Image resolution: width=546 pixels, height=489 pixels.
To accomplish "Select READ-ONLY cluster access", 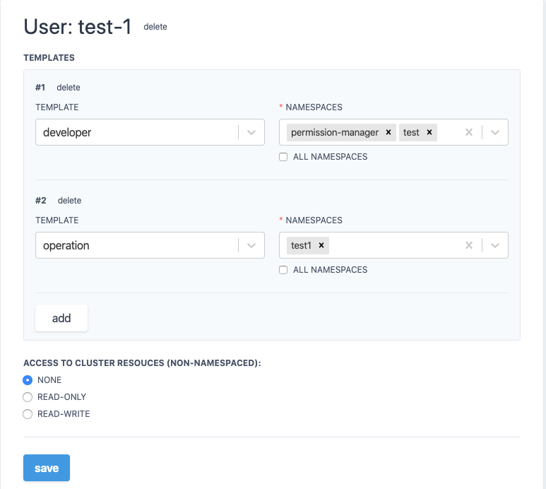I will [x=28, y=397].
